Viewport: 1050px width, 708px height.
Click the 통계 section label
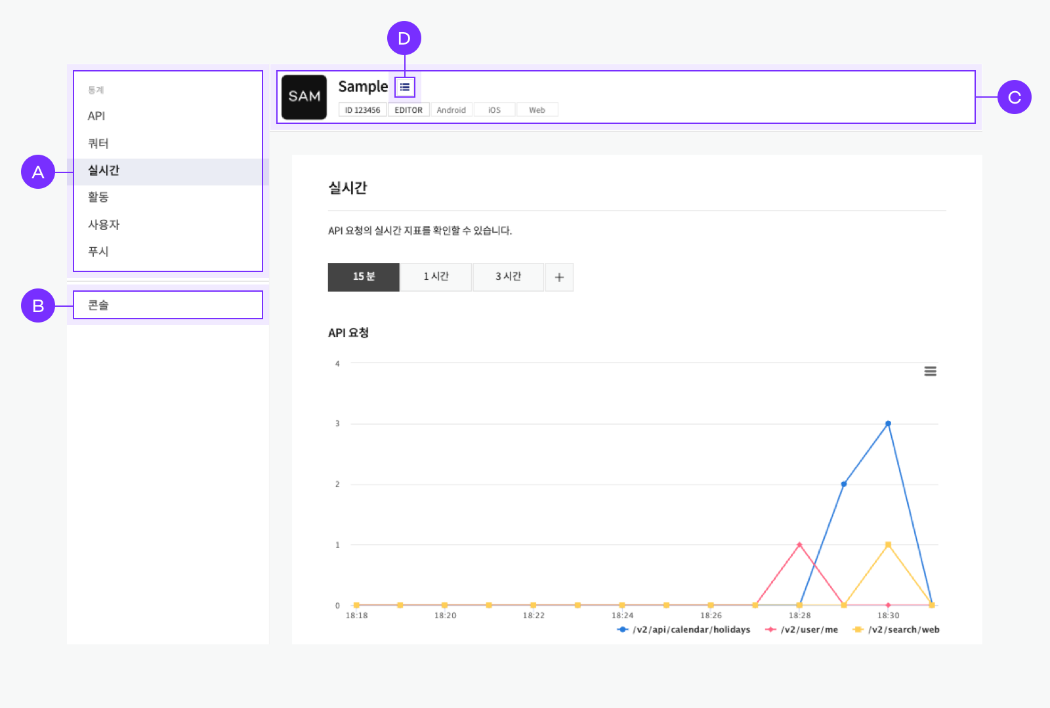pos(96,90)
